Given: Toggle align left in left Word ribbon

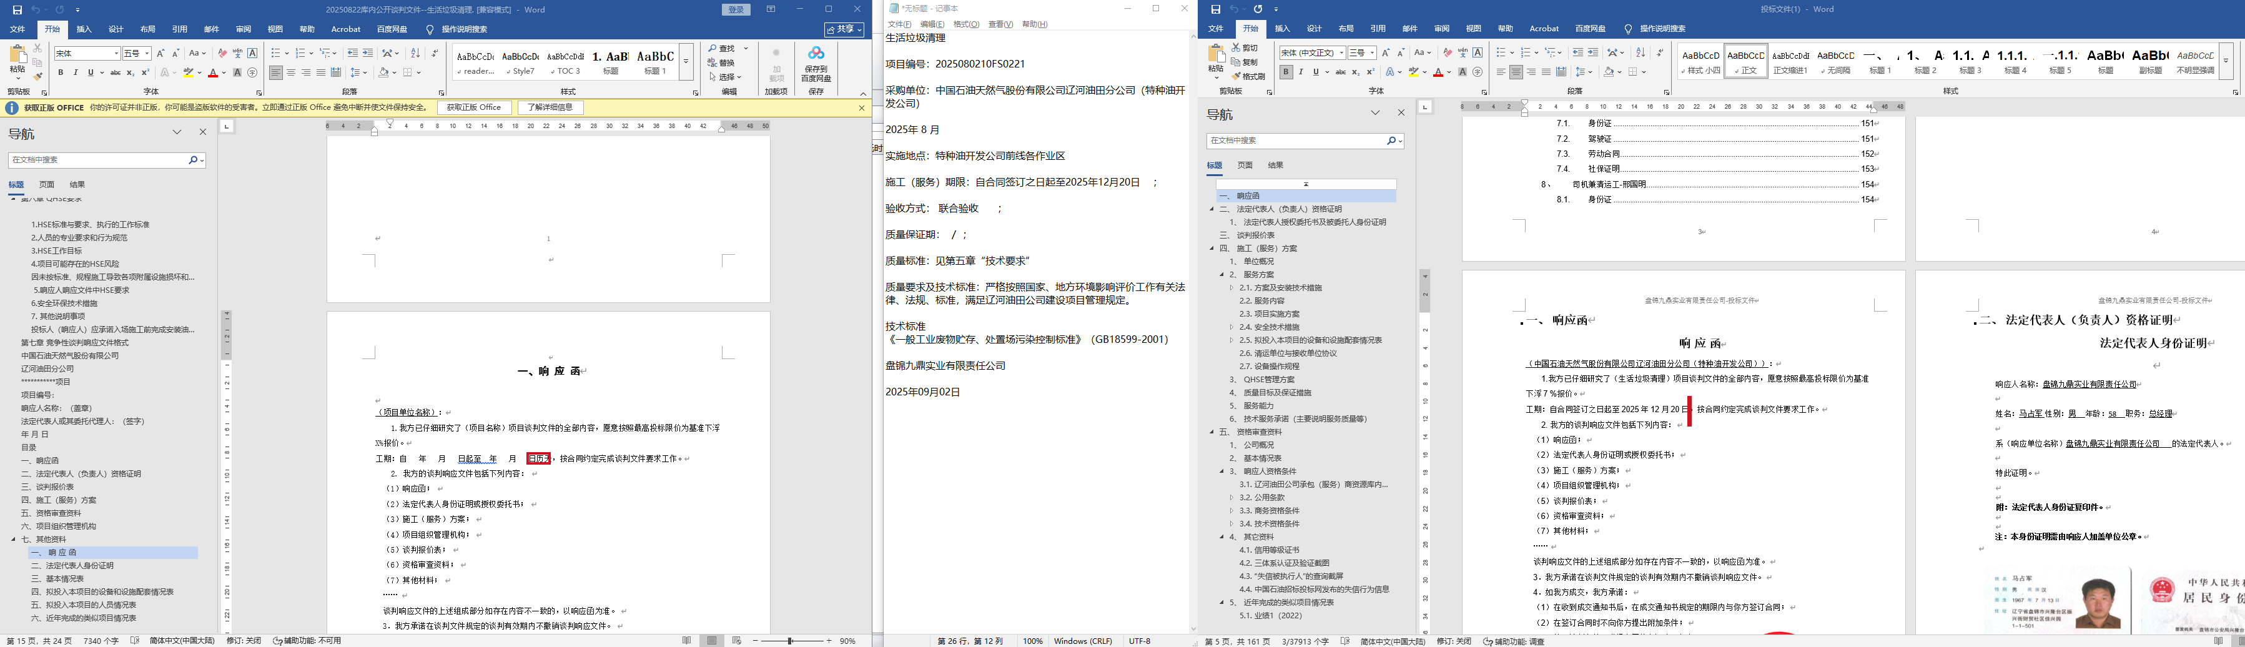Looking at the screenshot, I should [276, 73].
